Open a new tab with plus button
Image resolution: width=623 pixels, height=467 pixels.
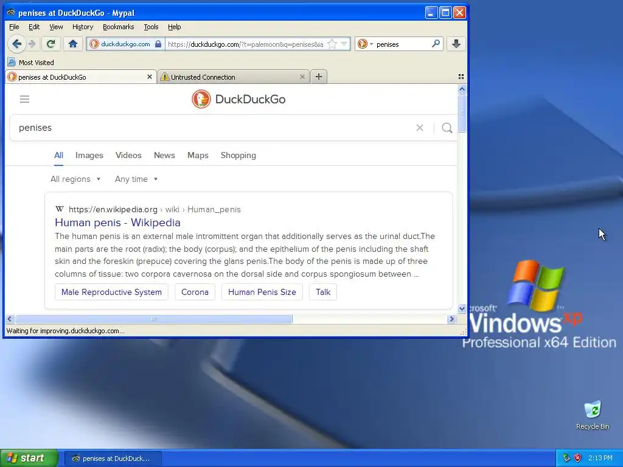[319, 77]
